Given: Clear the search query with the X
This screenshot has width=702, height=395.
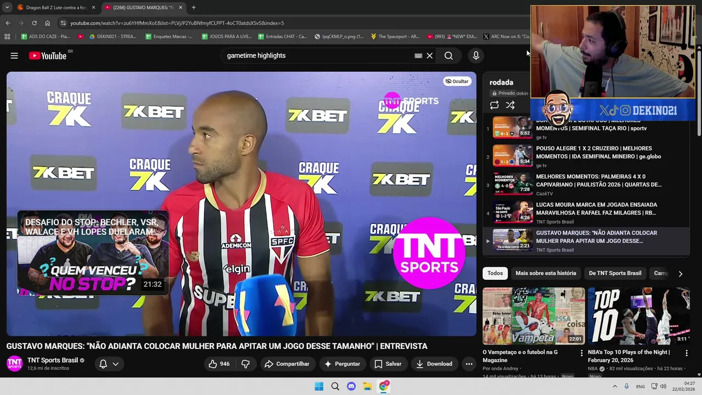Looking at the screenshot, I should (429, 55).
